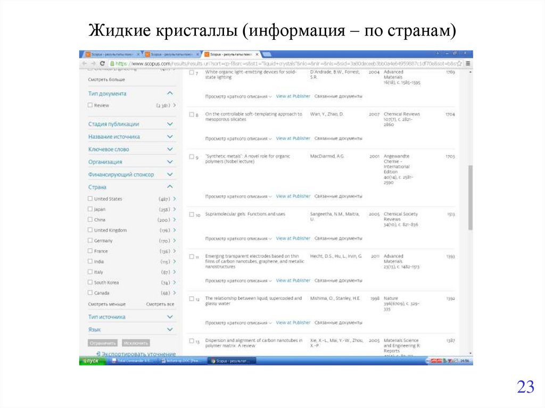Enable the Review document type checkbox
Screen dimensions: 545x408
(90, 105)
